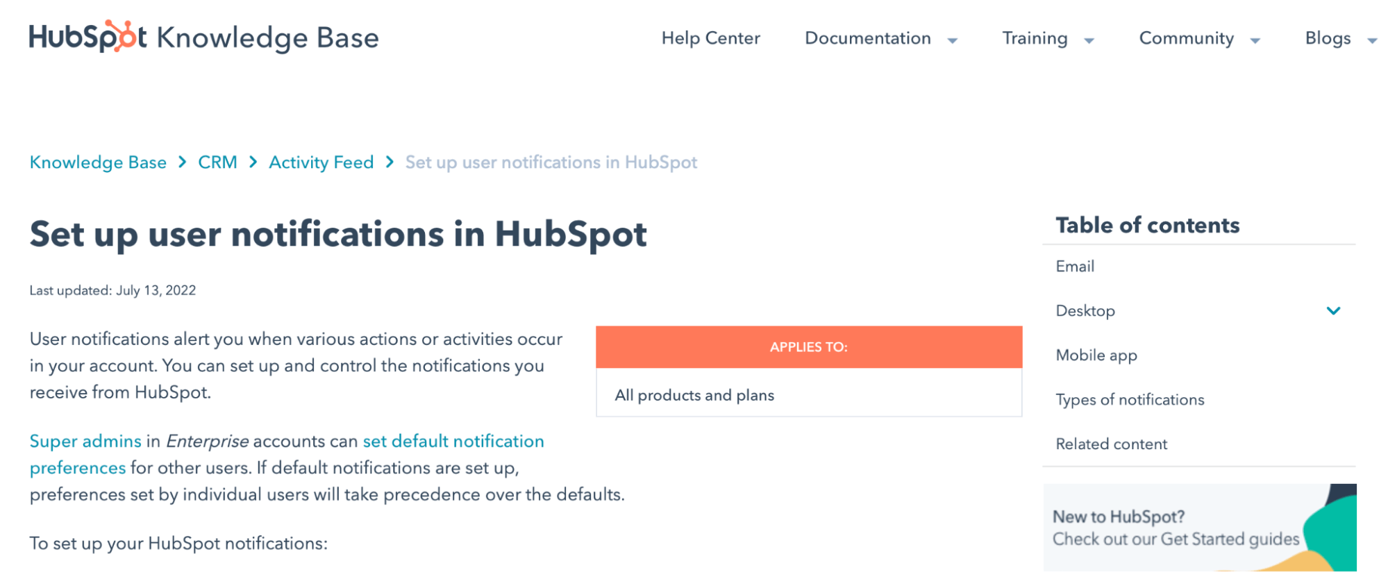This screenshot has width=1388, height=579.
Task: Jump to Desktop section in contents
Action: (1085, 311)
